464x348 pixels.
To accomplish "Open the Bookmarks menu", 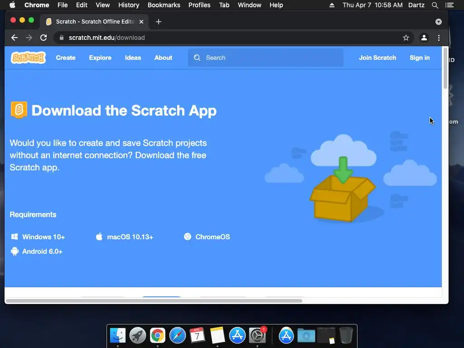I will click(x=164, y=5).
